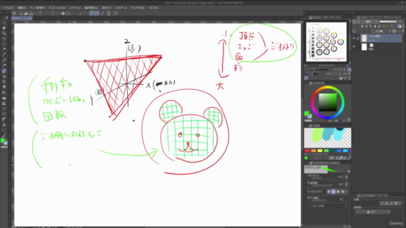Viewport: 406px width, 228px height.
Task: Click the Open file folder icon
Action: click(x=26, y=13)
